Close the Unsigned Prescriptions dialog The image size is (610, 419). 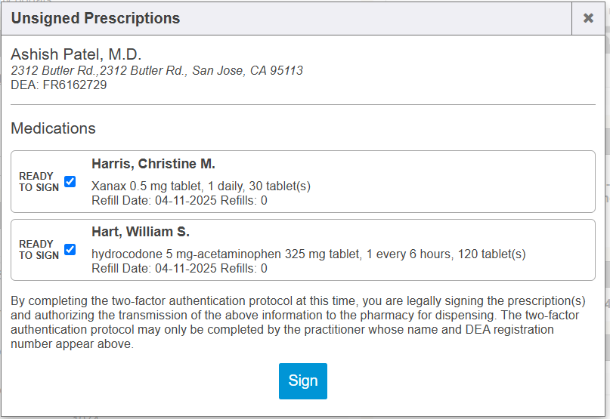coord(588,18)
